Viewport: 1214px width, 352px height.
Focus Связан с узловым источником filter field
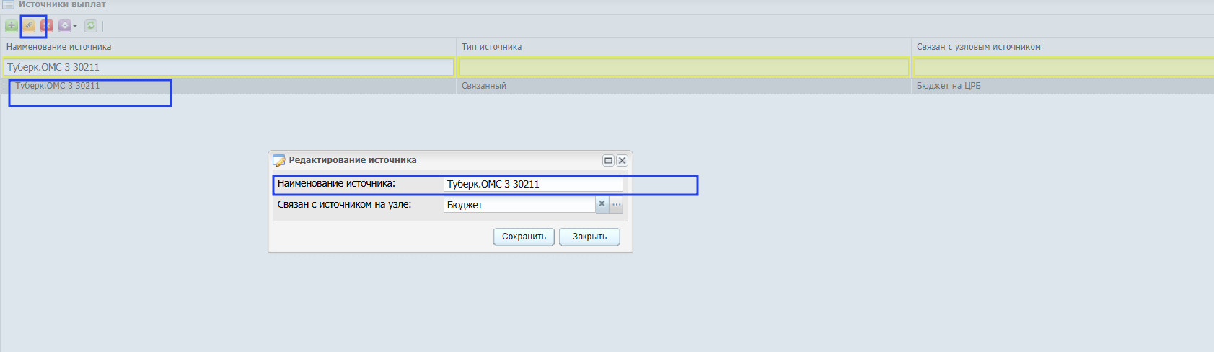pos(1064,67)
